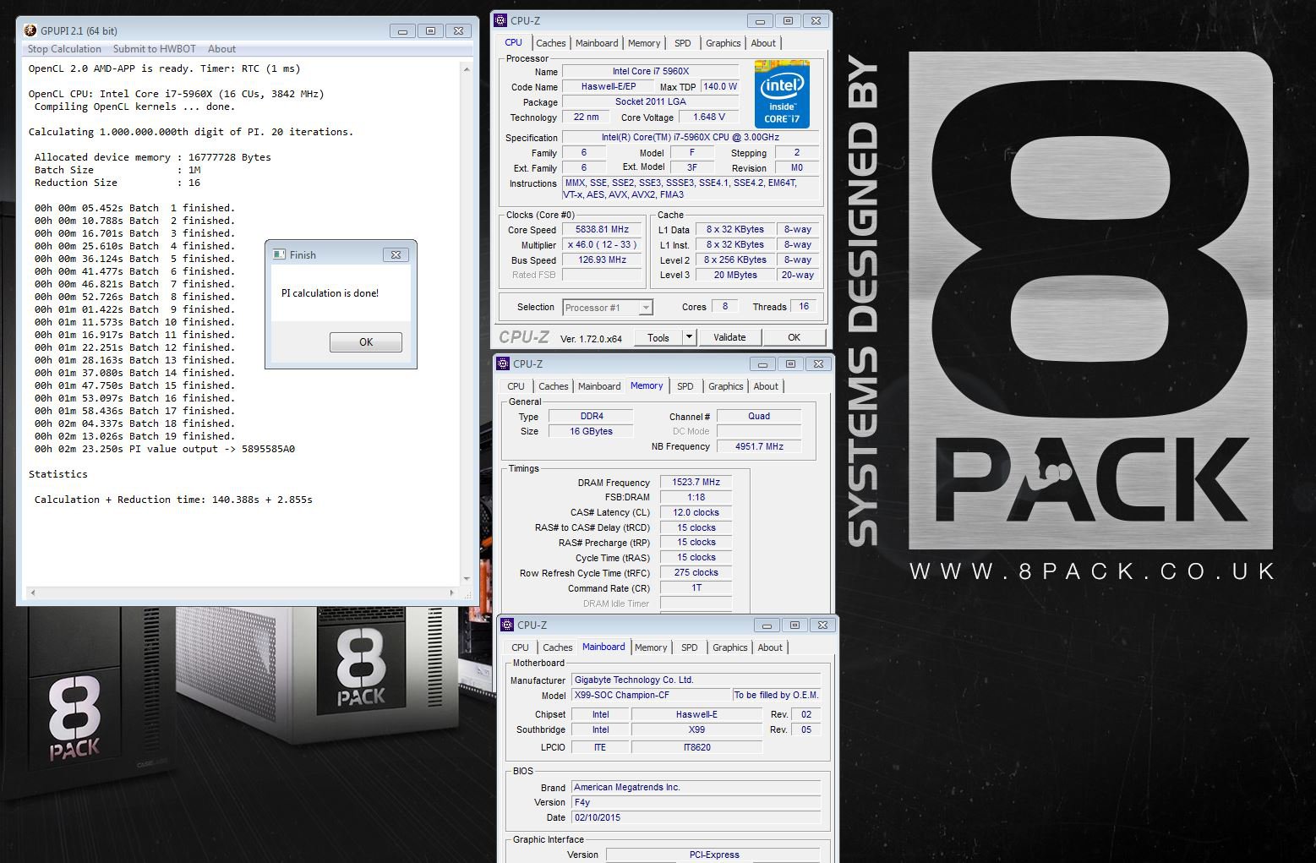Image resolution: width=1316 pixels, height=863 pixels.
Task: Click the Package value 'Socket 2011 LGA'
Action: tap(651, 101)
